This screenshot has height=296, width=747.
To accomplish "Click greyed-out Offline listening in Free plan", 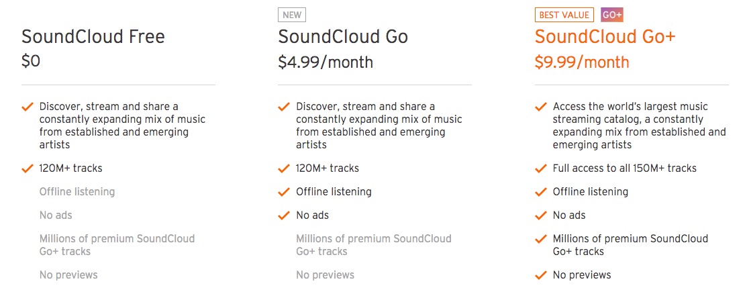I will click(x=77, y=192).
